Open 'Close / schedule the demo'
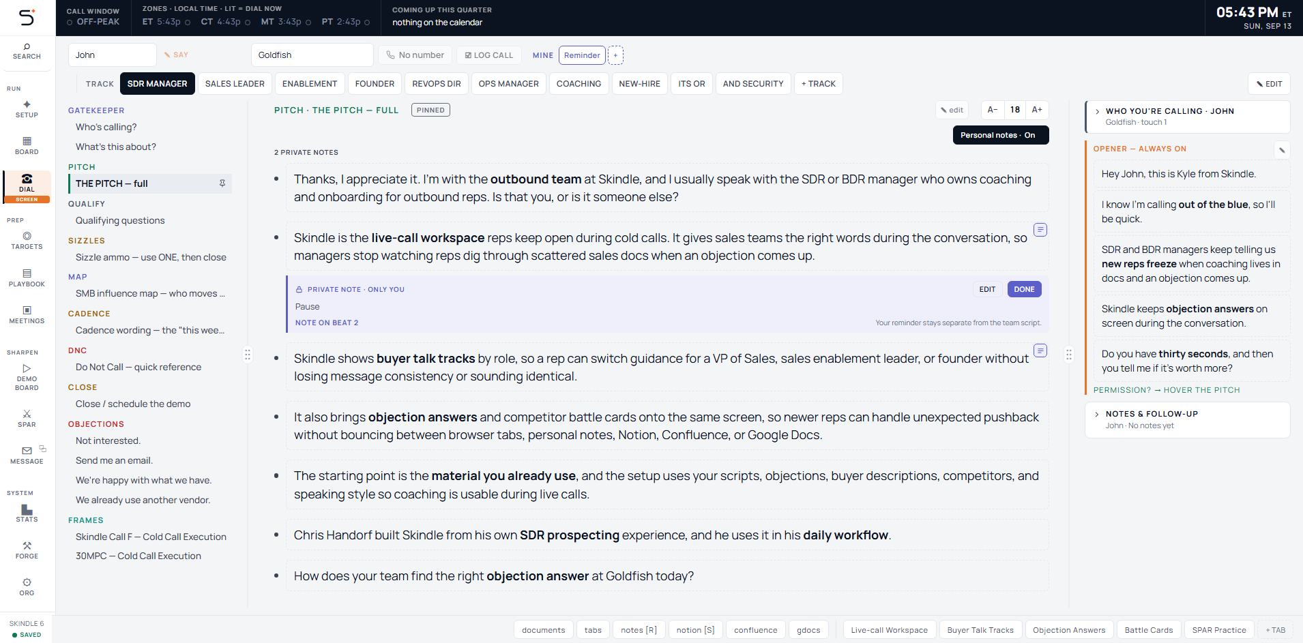Screen dimensions: 1303x643 [x=133, y=404]
